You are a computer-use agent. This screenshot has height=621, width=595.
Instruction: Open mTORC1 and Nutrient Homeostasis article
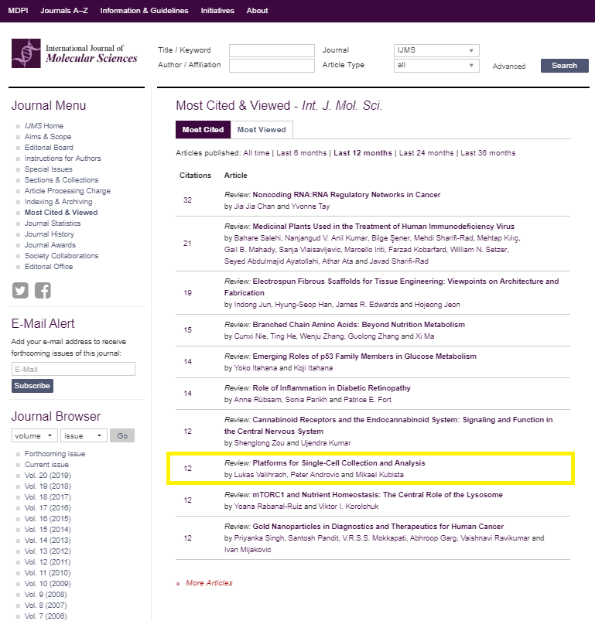pos(378,495)
